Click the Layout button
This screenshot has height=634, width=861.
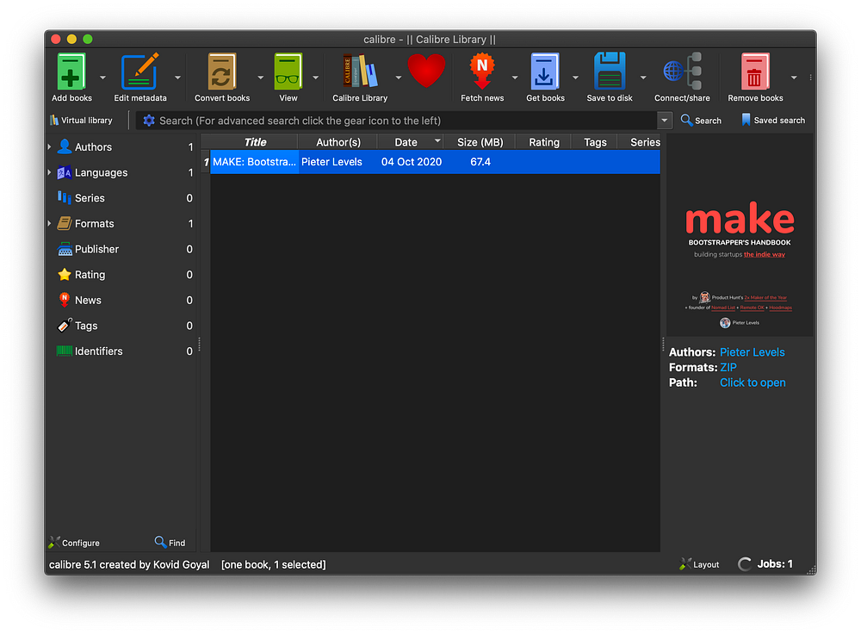point(699,564)
